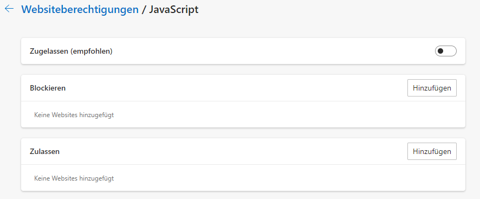Click blank space between Blockieren and its Hinzufügen button

236,88
